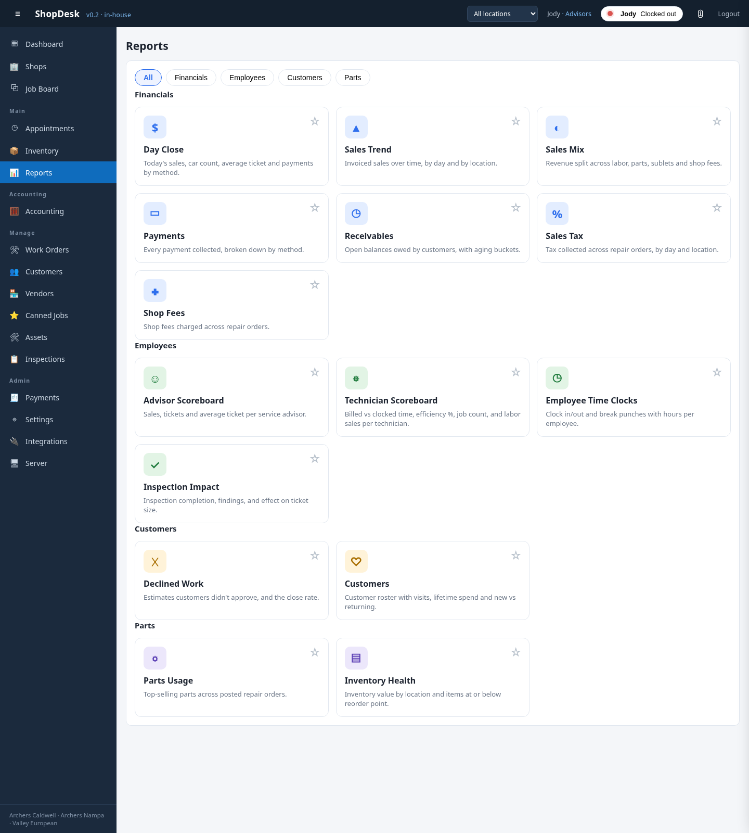This screenshot has width=749, height=833.
Task: Open the Sales Mix report card
Action: 634,146
